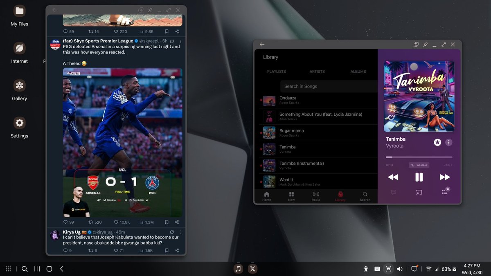Screen dimensions: 491x276
Task: Open the Search tab in music app
Action: (x=365, y=196)
